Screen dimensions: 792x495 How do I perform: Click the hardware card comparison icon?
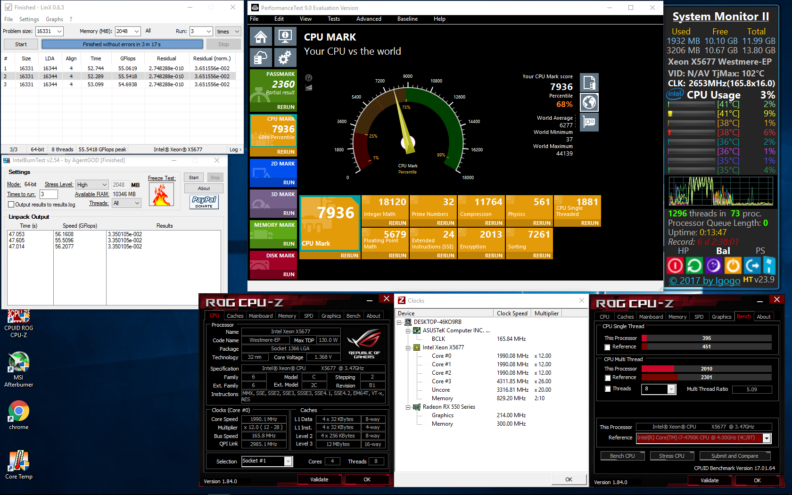tap(589, 122)
